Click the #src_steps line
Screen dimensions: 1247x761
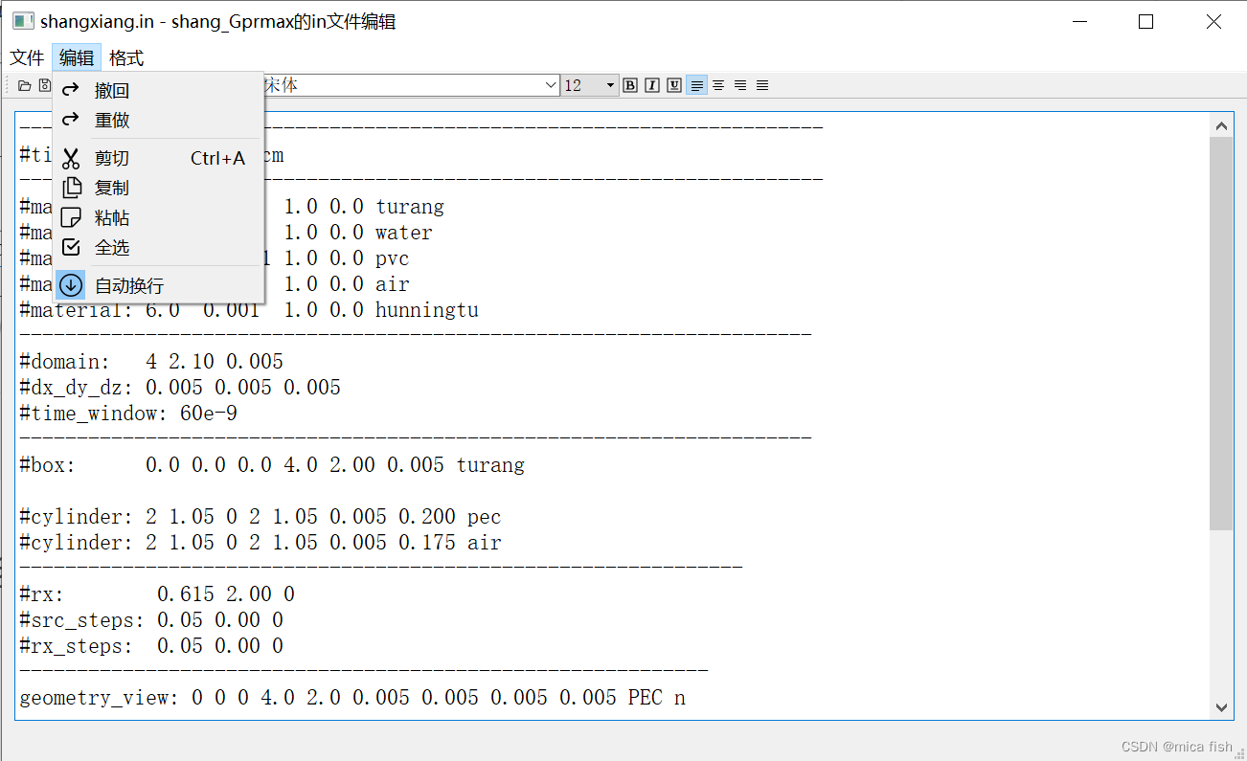151,620
